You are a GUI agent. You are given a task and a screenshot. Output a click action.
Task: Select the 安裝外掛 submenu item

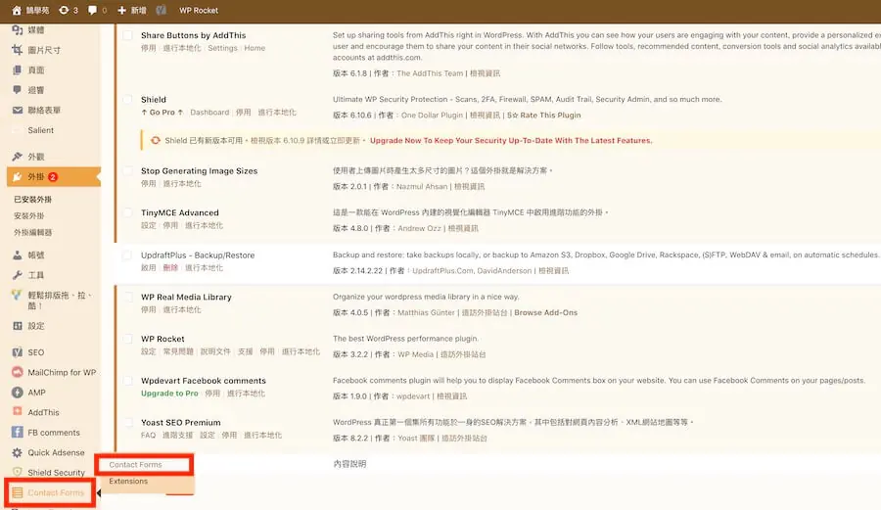click(x=28, y=215)
